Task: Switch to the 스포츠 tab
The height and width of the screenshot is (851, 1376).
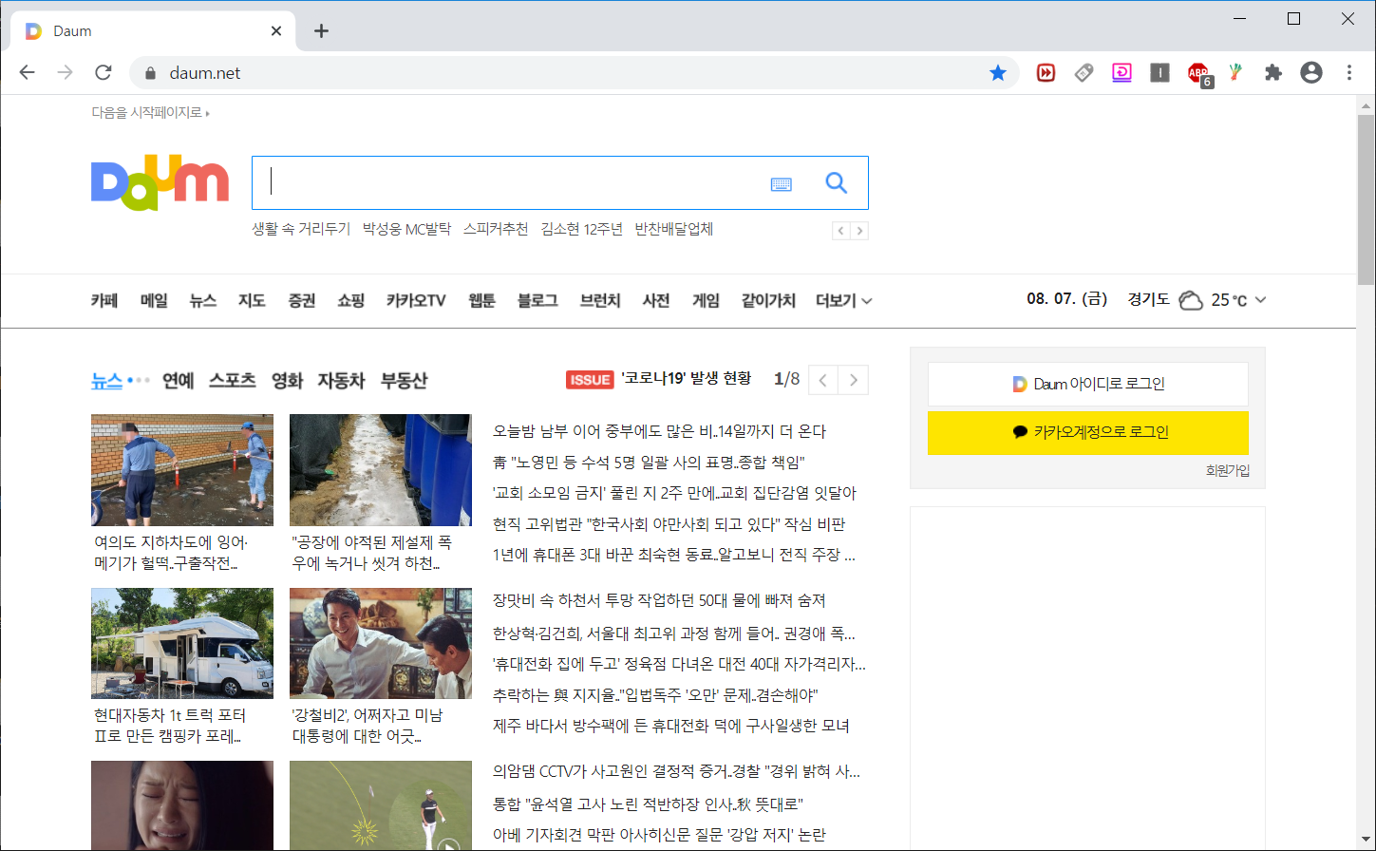Action: click(x=233, y=380)
